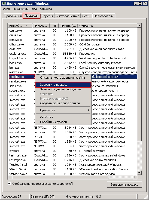The image size is (149, 200).
Task: Minimize the Task Manager window
Action: (x=136, y=4)
